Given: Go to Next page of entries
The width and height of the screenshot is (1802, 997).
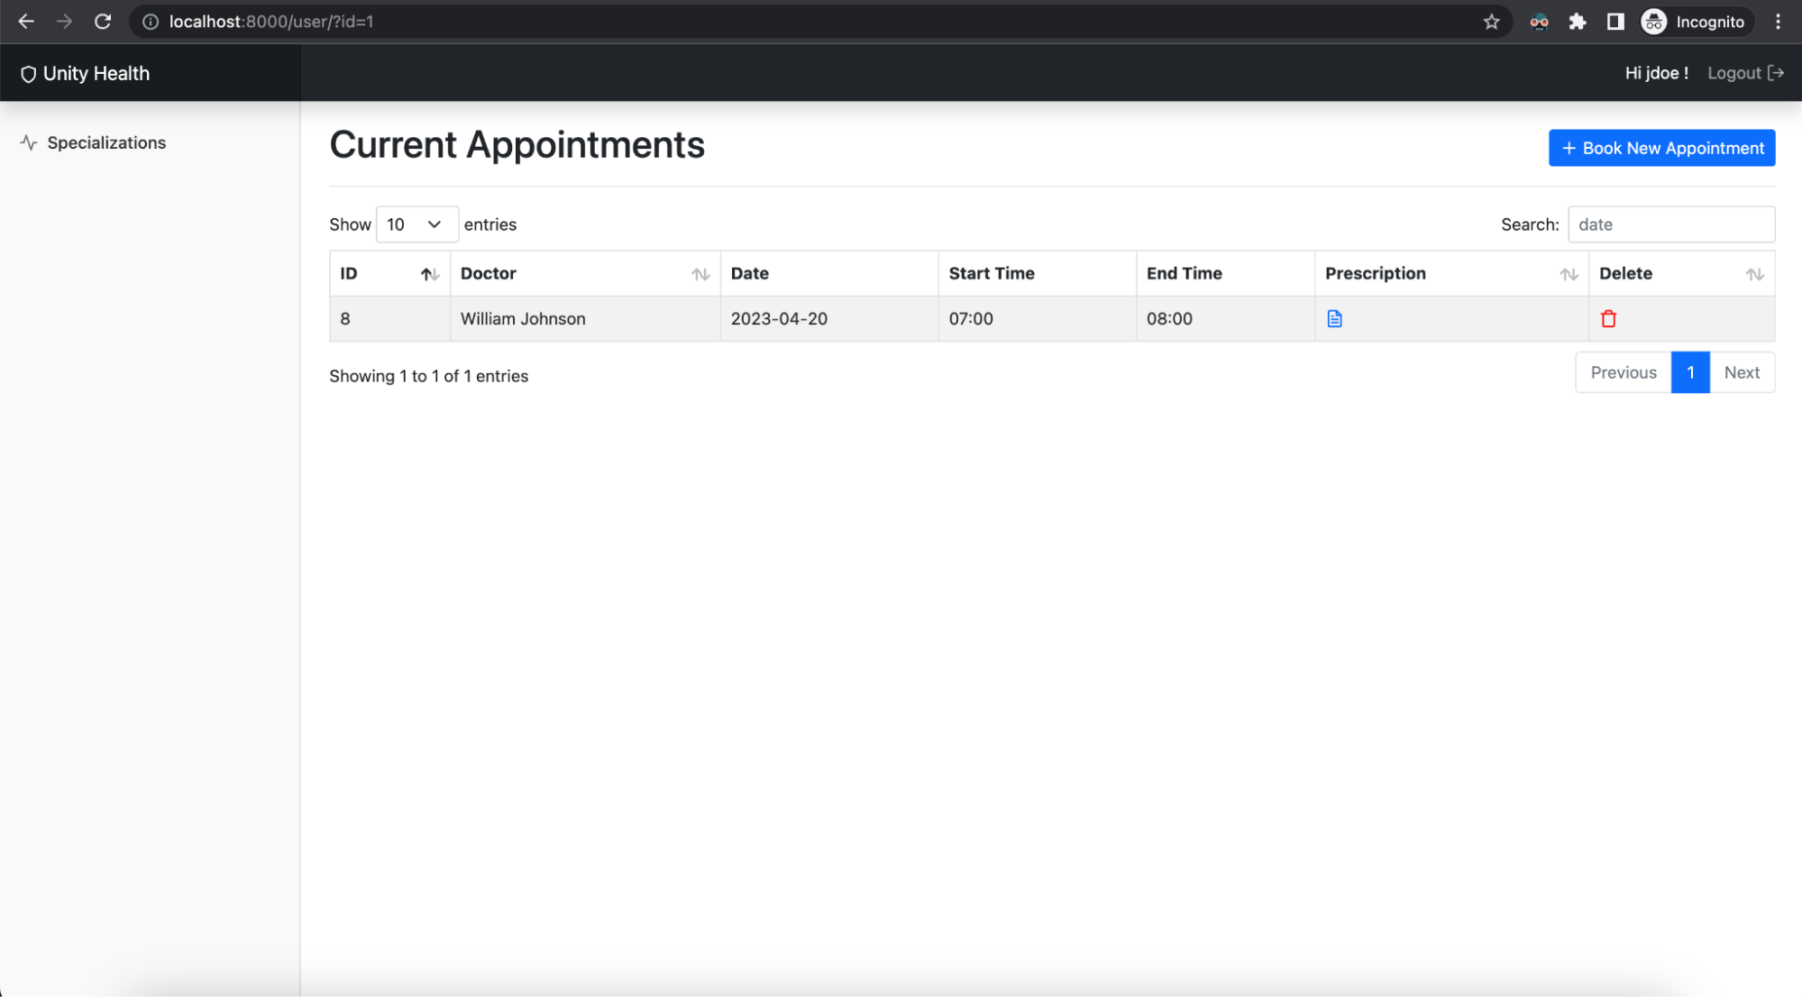Looking at the screenshot, I should [x=1741, y=372].
